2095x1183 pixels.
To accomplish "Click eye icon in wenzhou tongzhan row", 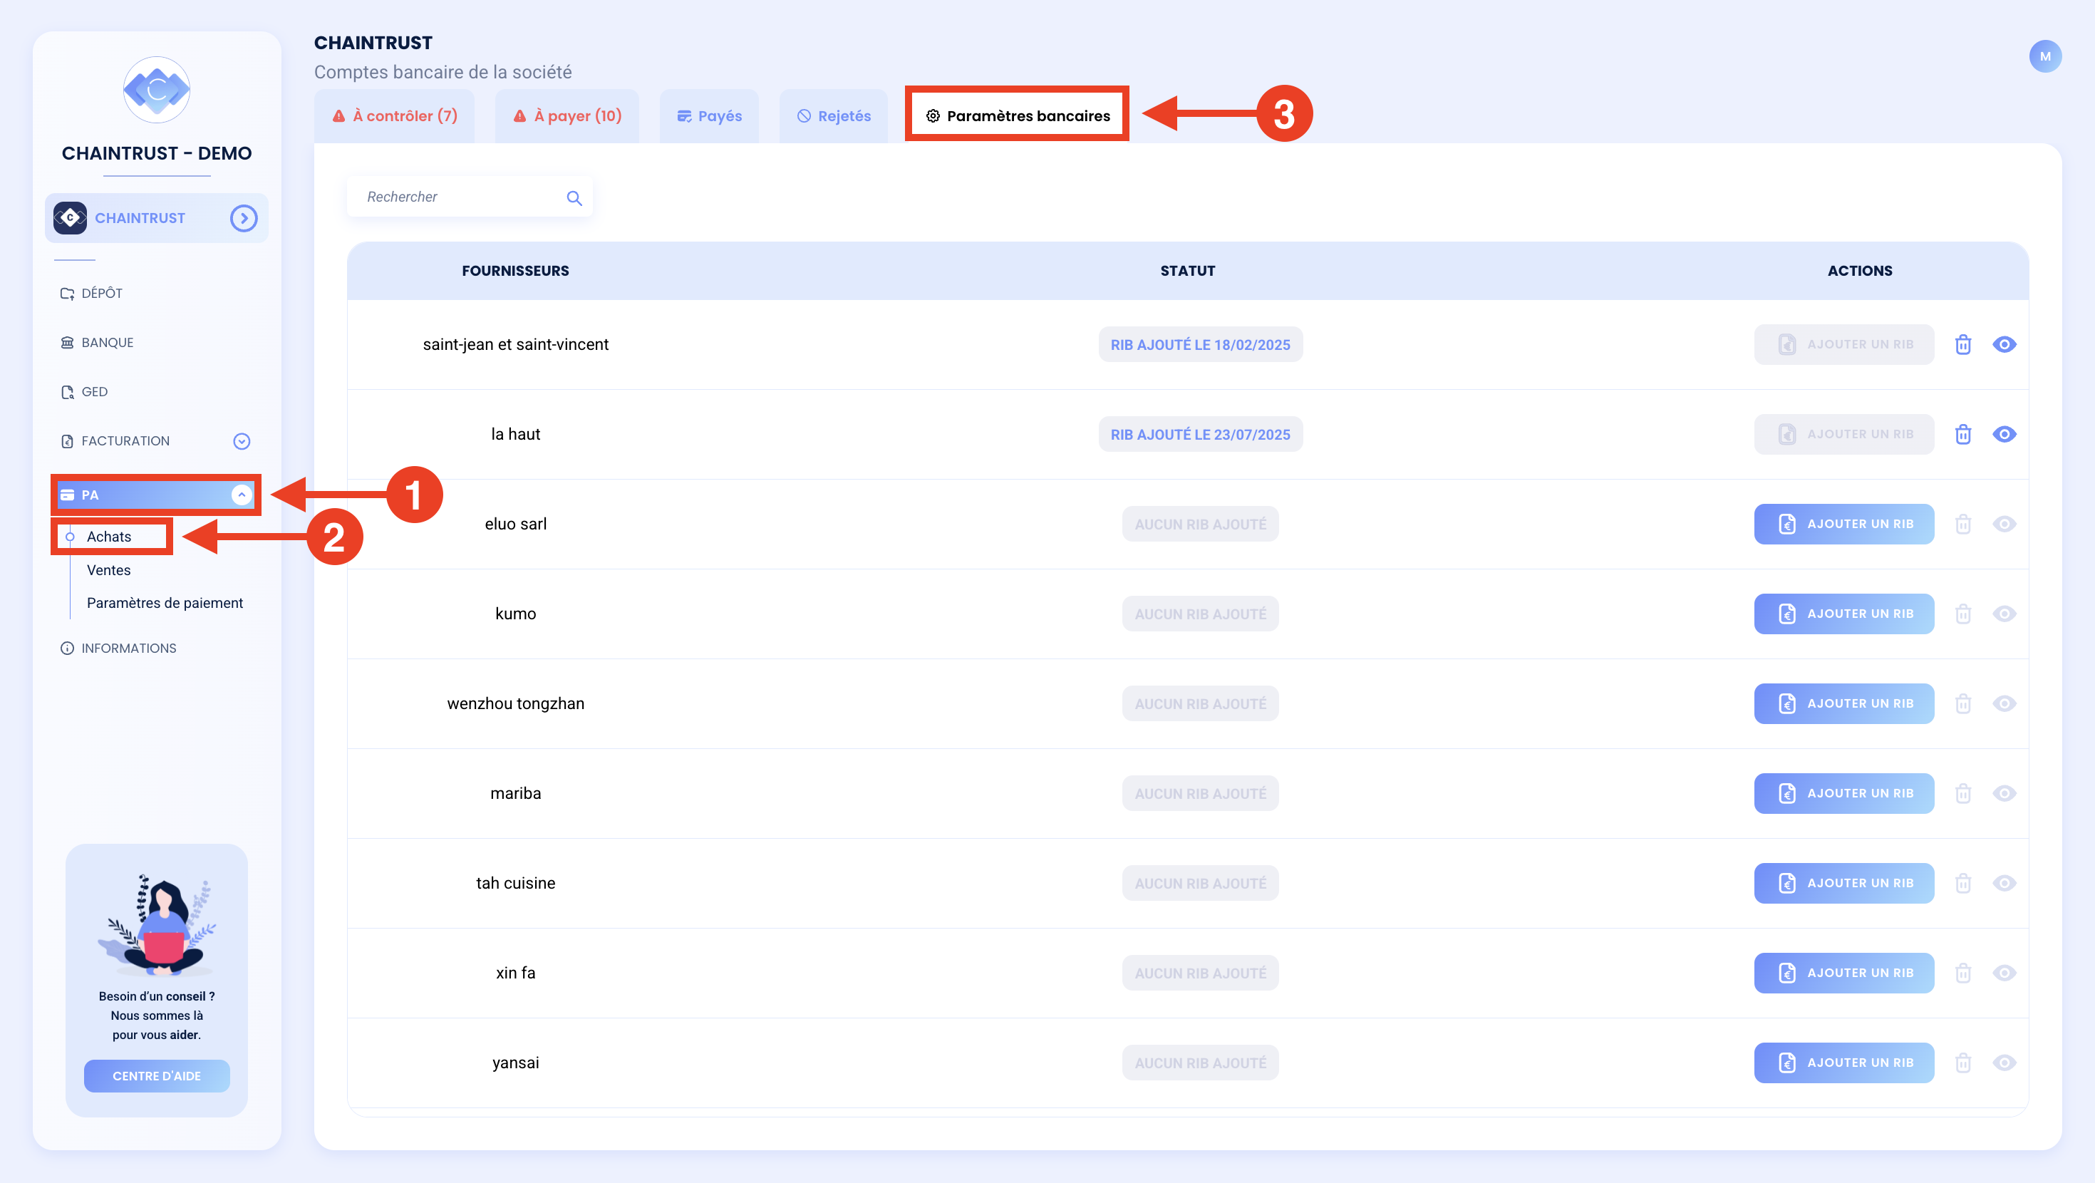I will point(2004,704).
